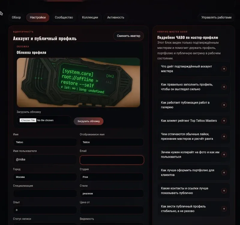Viewport: 240px width, 225px height.
Task: Expand 'Что даёт подтверждённый аккаунт мастера' plus icon
Action: pos(224,69)
